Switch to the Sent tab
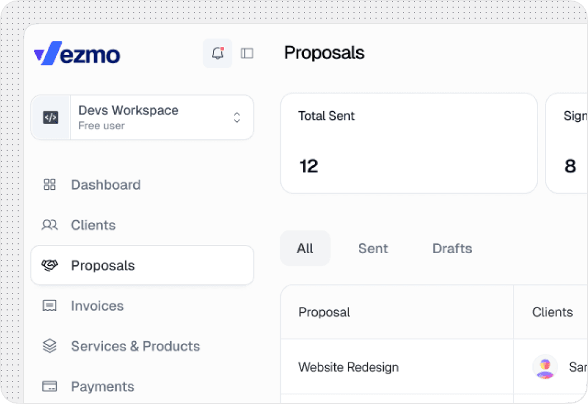This screenshot has width=588, height=404. (x=373, y=248)
